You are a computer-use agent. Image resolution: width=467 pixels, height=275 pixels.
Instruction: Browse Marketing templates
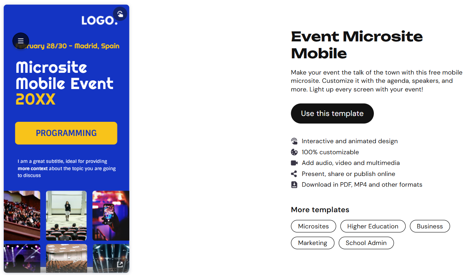pyautogui.click(x=312, y=243)
